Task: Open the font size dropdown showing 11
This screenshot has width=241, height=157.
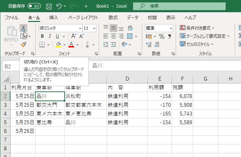Action: click(x=94, y=28)
